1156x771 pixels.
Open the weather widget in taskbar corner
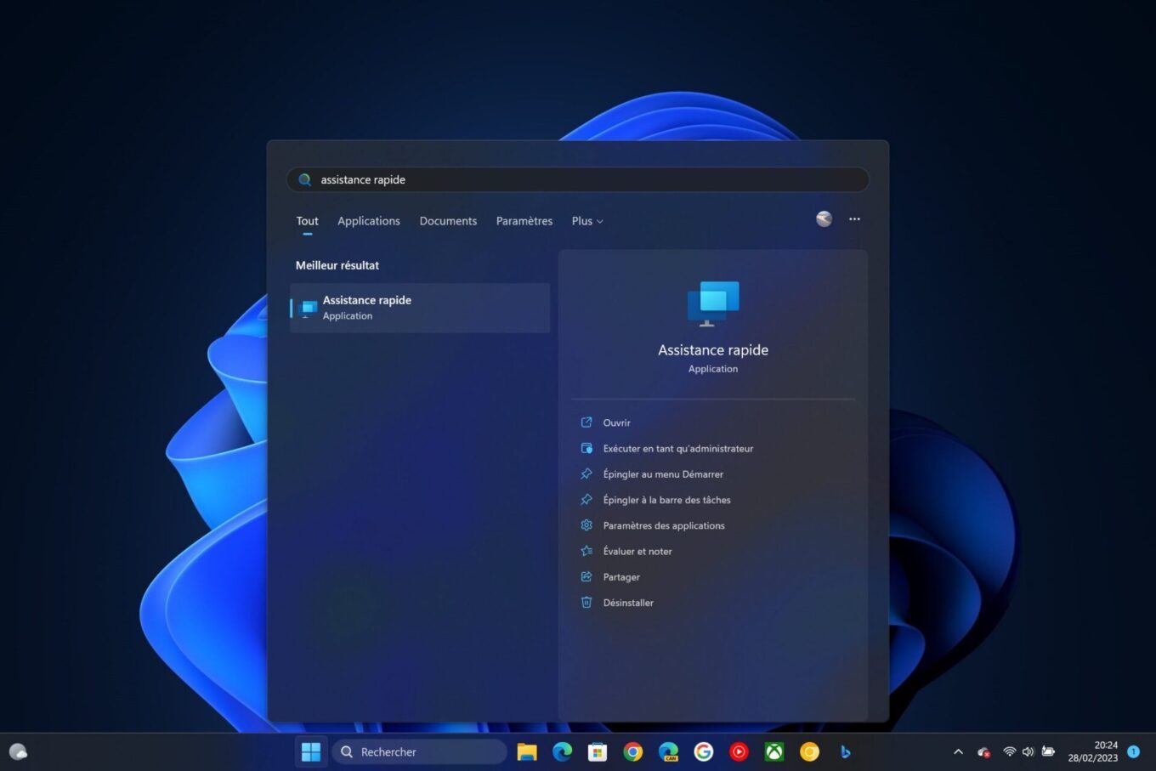coord(18,752)
